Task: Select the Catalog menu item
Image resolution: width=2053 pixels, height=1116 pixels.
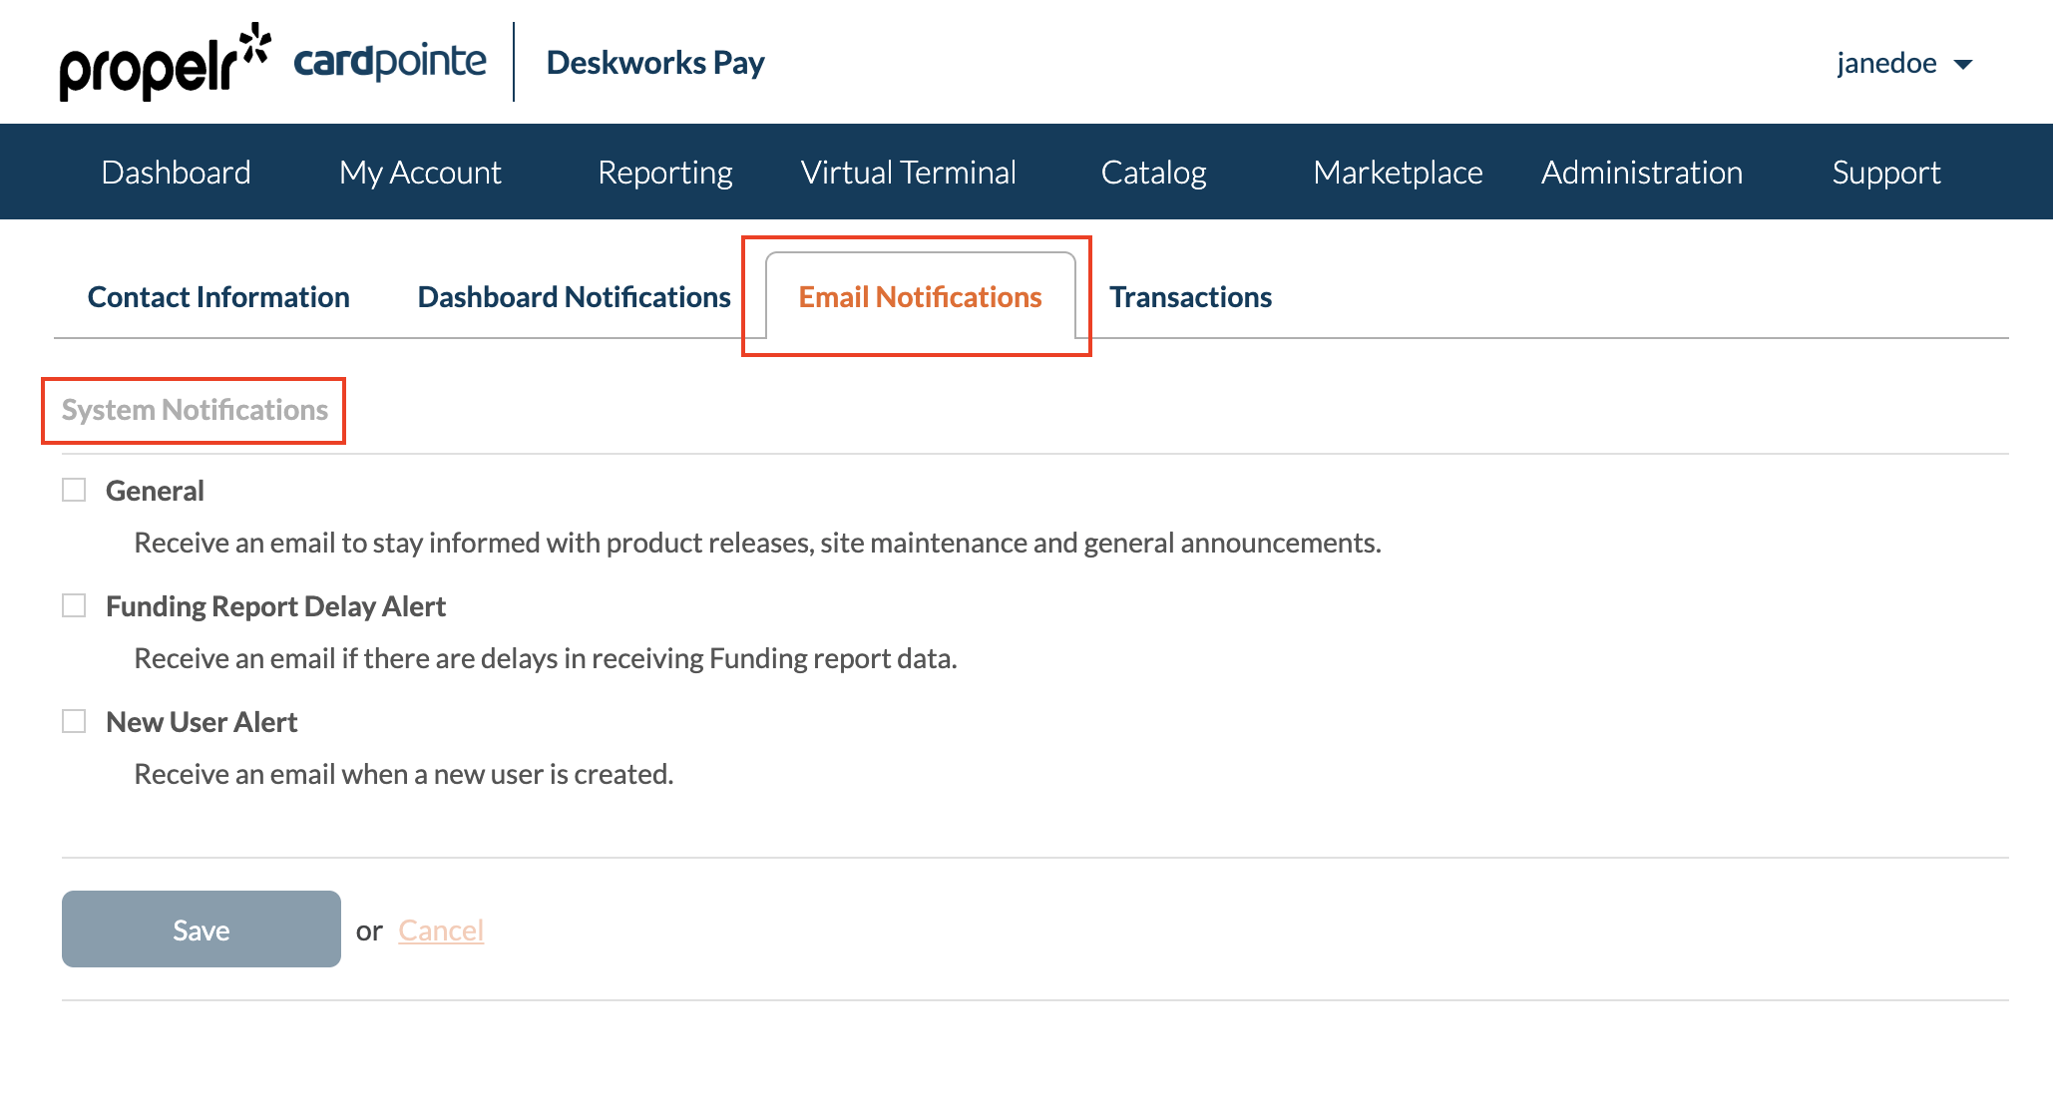Action: coord(1153,173)
